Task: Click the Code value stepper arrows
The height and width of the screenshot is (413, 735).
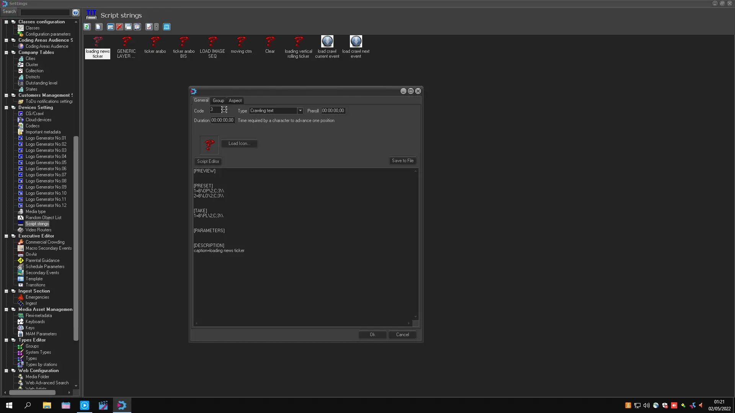Action: click(x=224, y=110)
